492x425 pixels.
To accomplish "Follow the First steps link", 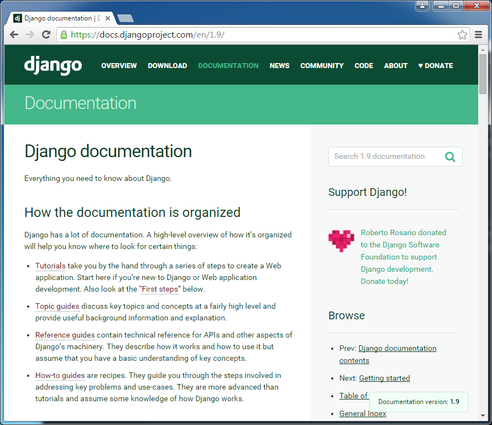I will point(160,289).
